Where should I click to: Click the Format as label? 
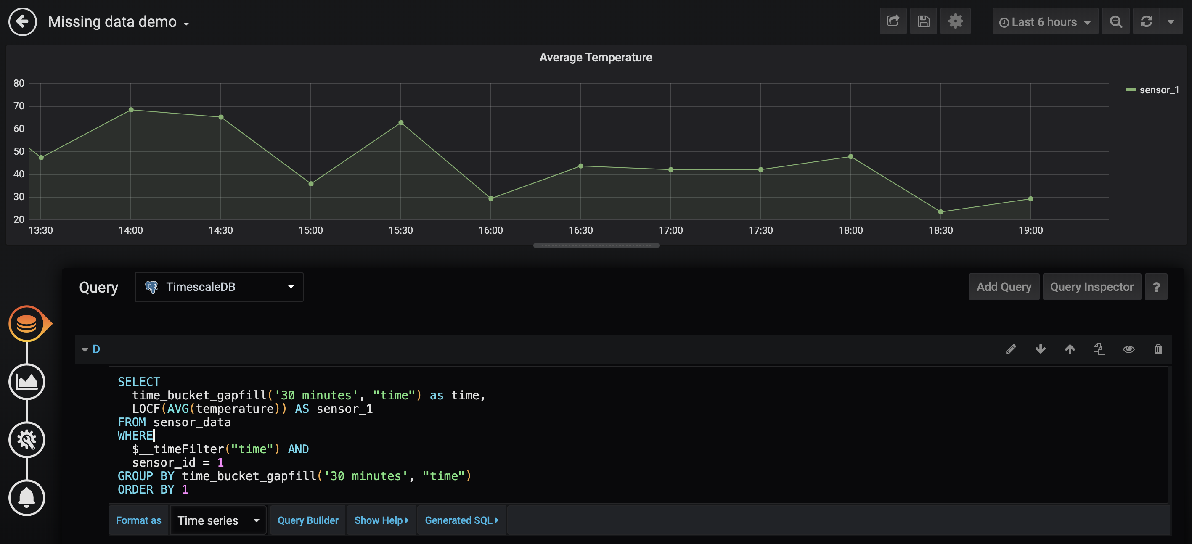[138, 520]
